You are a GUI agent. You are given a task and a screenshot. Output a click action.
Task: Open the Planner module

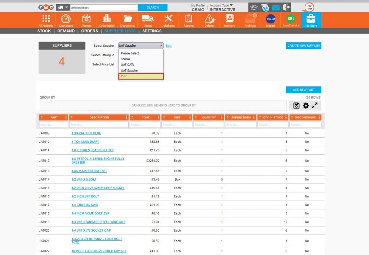pyautogui.click(x=86, y=20)
